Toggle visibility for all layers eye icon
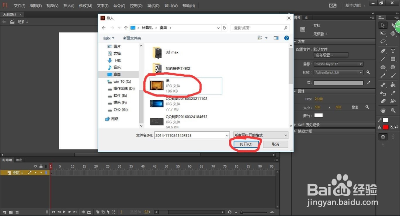Screen dimensions: 400x216 (x=36, y=166)
